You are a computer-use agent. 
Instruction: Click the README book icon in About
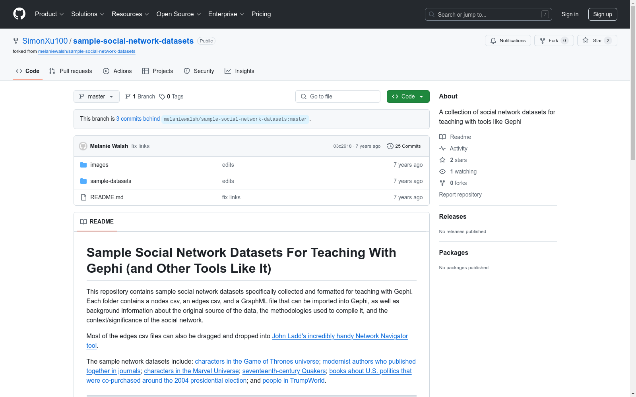click(x=442, y=137)
